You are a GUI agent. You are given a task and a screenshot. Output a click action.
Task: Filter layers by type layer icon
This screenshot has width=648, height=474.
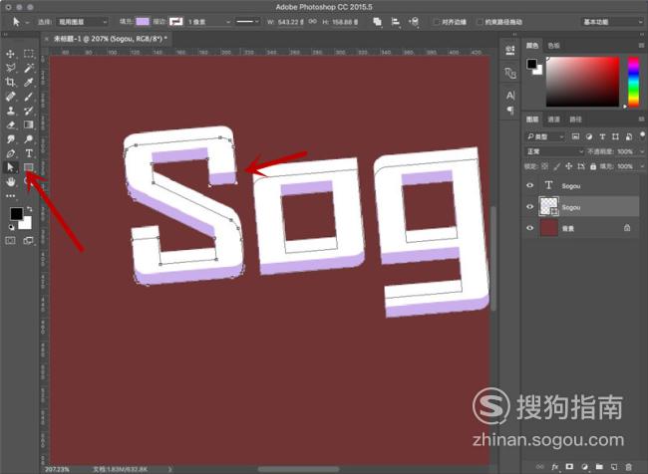tap(602, 136)
